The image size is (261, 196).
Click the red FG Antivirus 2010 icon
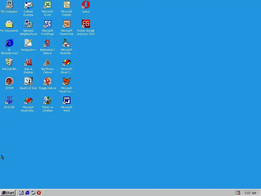click(x=86, y=24)
